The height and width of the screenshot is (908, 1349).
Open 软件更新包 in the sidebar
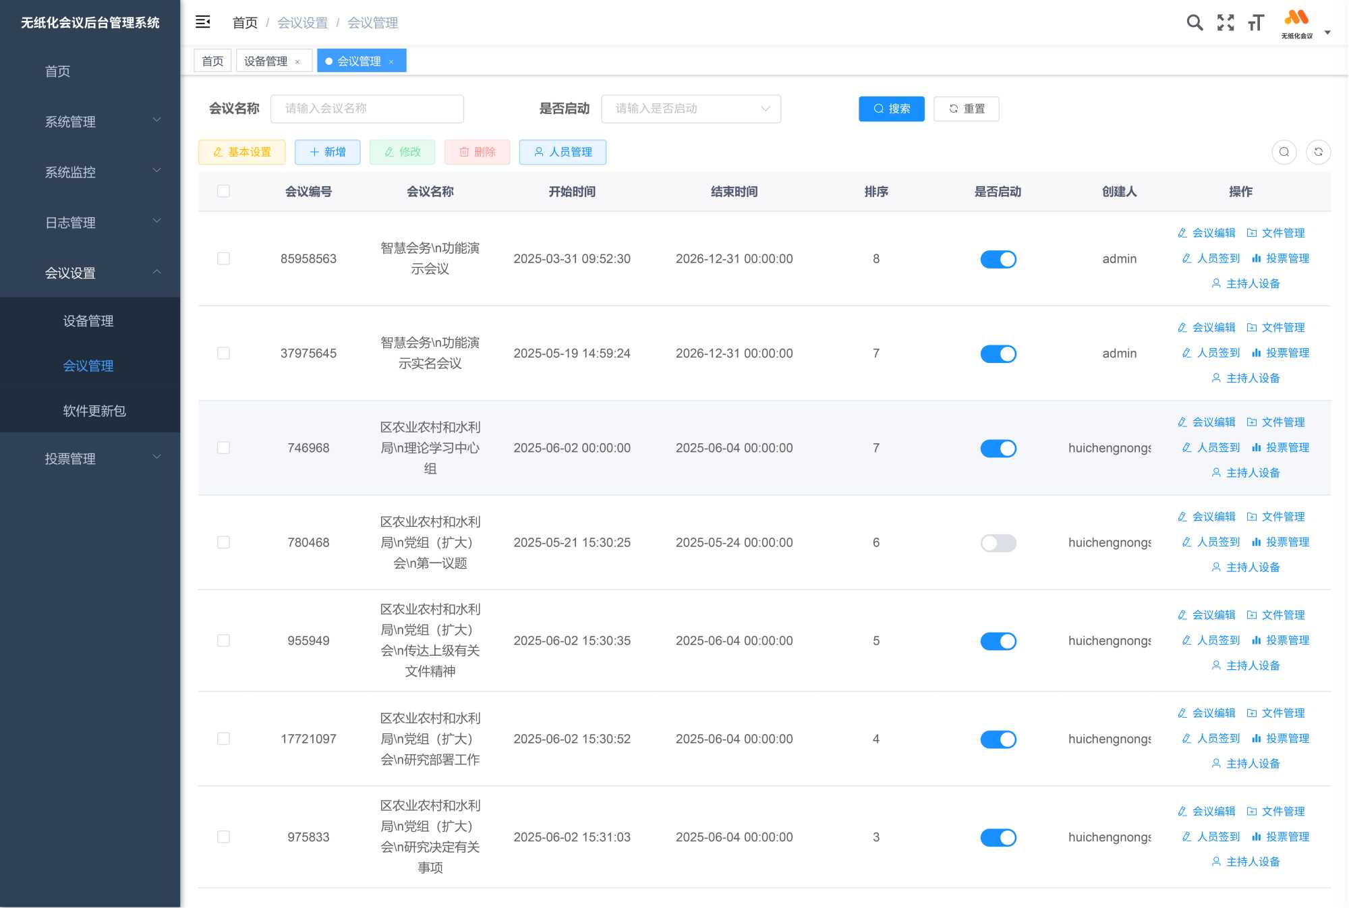point(94,411)
